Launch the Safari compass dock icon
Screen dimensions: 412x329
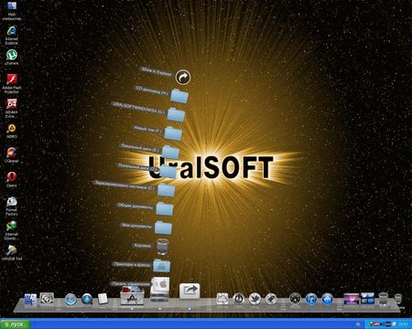click(x=70, y=300)
